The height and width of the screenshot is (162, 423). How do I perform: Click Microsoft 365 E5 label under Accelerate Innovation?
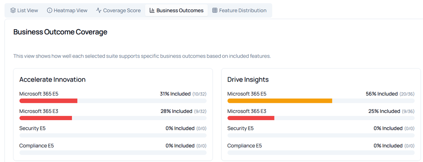39,94
